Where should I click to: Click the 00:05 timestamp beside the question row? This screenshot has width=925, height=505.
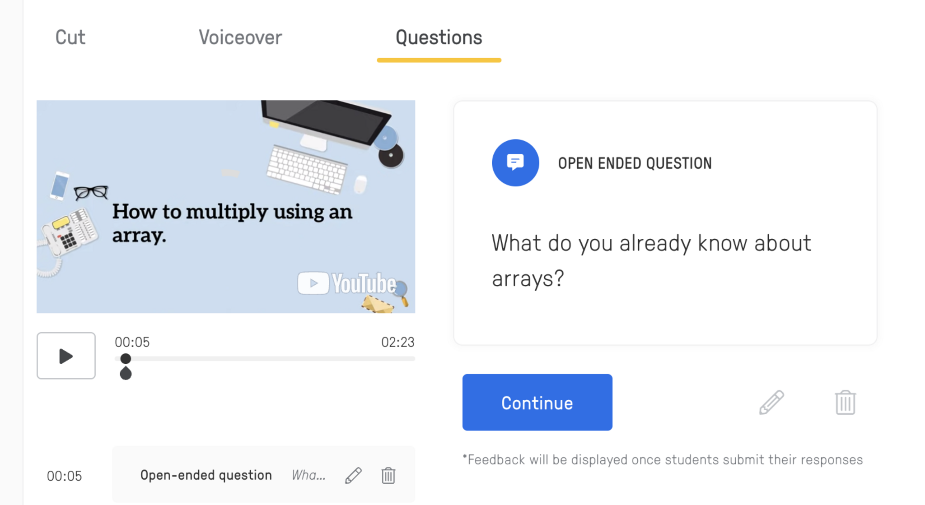(65, 476)
